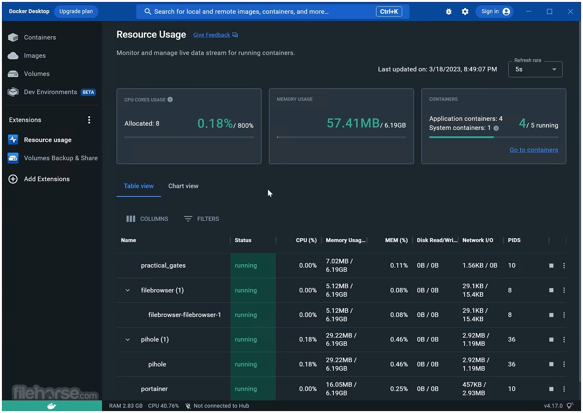Image resolution: width=583 pixels, height=413 pixels.
Task: Open more actions for filebrowser (1)
Action: click(564, 290)
